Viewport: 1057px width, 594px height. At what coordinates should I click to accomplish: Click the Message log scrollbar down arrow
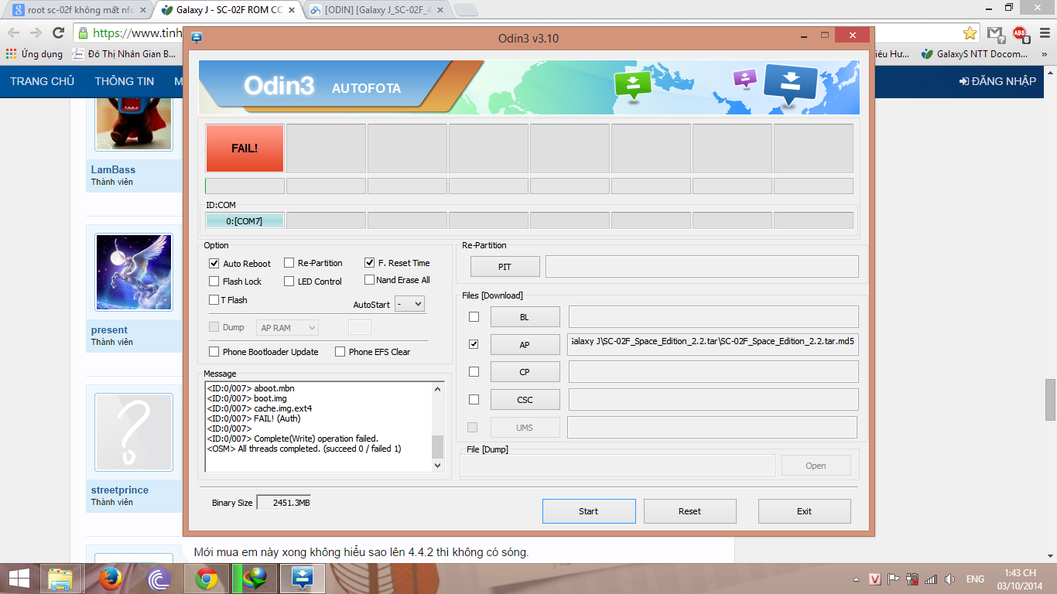pyautogui.click(x=437, y=466)
